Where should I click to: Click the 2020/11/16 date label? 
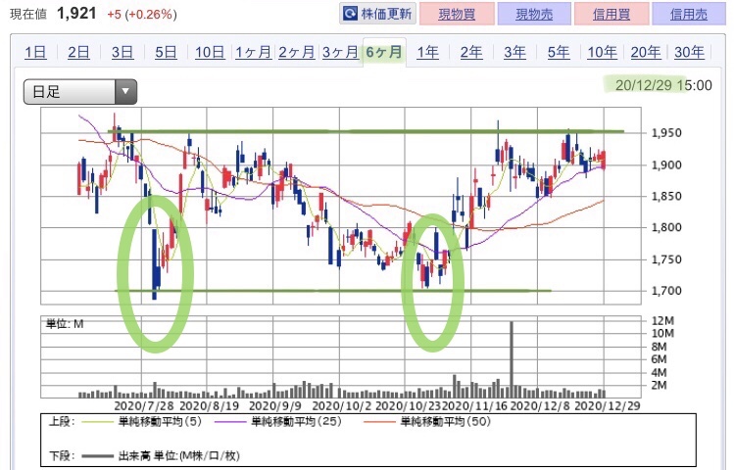click(475, 405)
